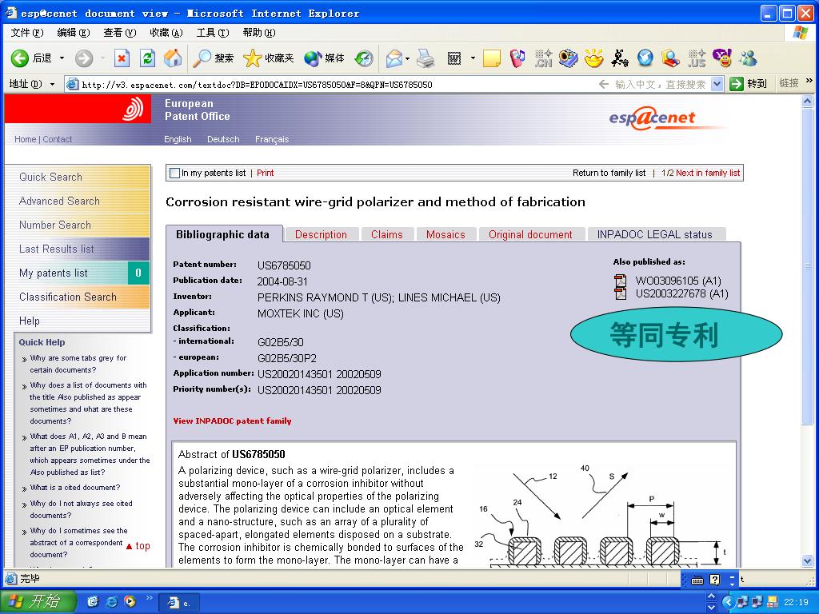Click the green Go arrow button

coord(737,84)
